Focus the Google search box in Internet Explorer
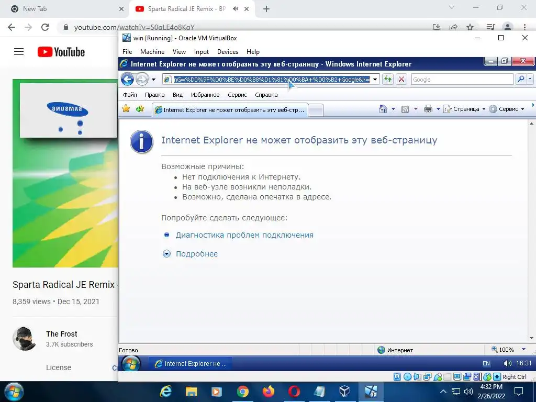The height and width of the screenshot is (402, 536). (462, 80)
